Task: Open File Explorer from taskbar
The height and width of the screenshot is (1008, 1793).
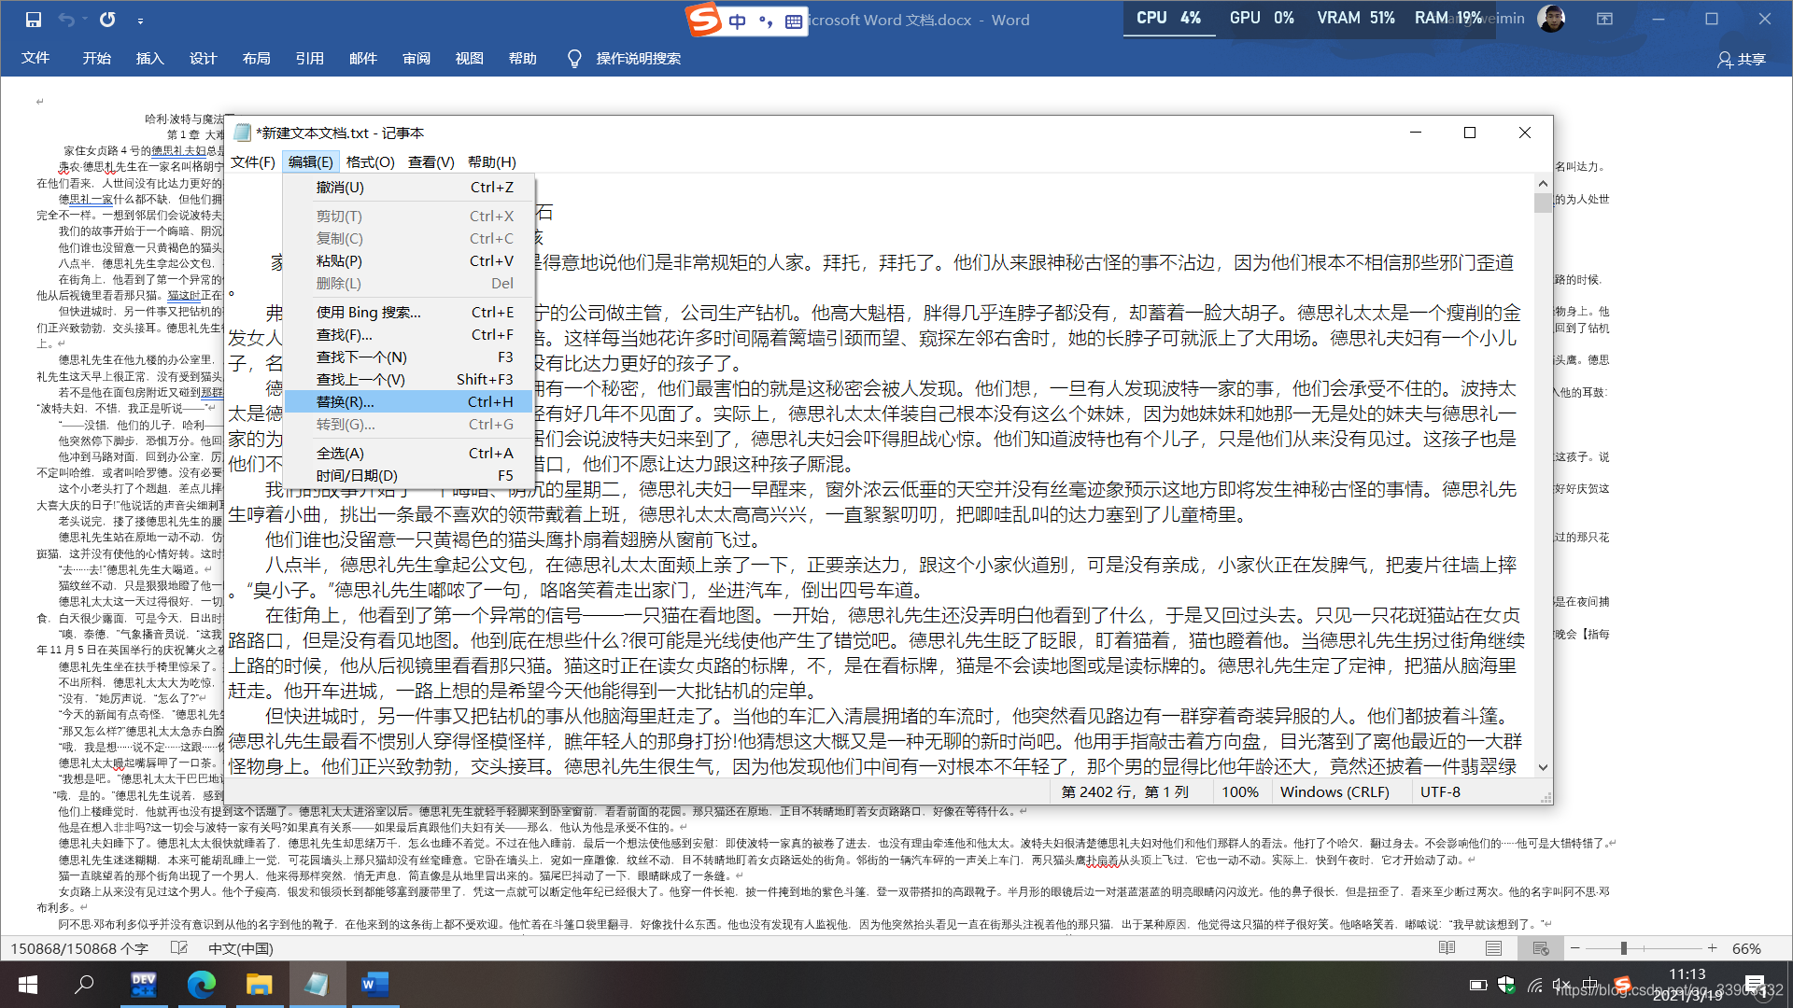Action: click(x=259, y=985)
